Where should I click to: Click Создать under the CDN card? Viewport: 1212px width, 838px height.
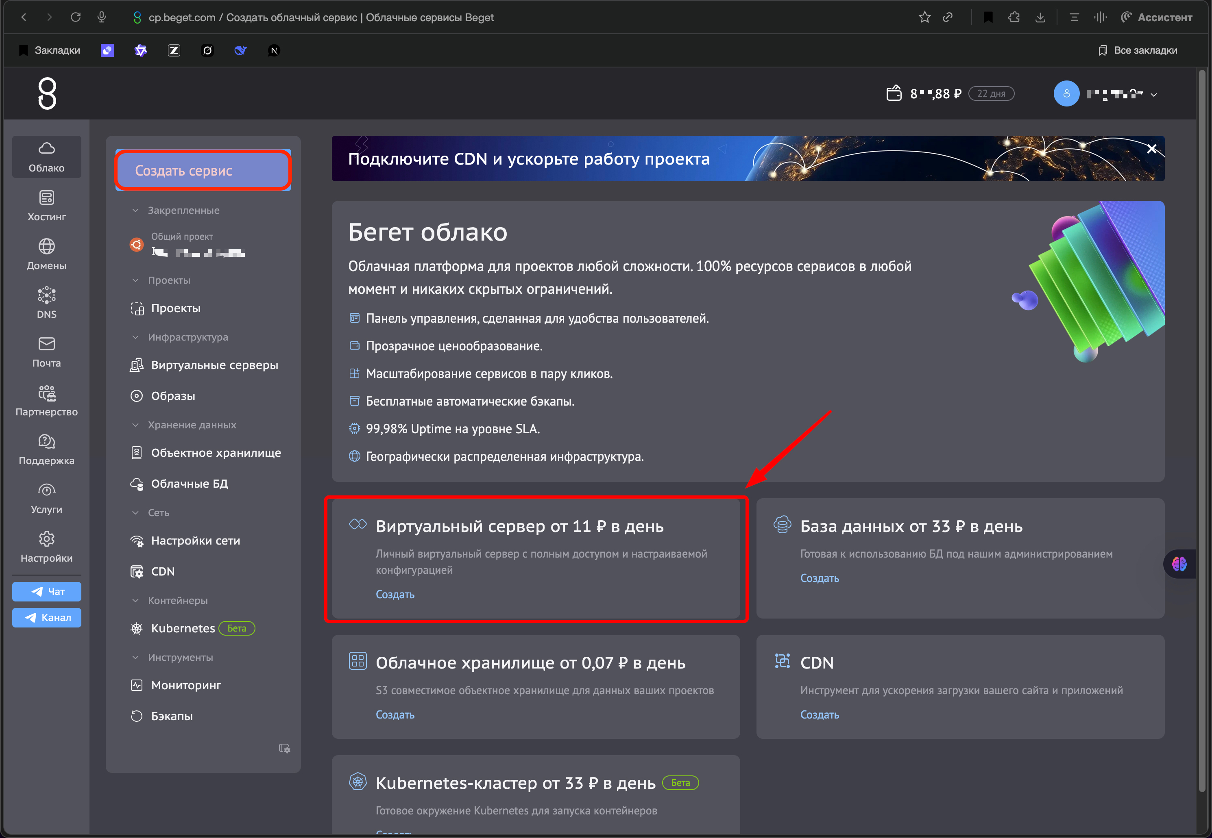point(820,714)
